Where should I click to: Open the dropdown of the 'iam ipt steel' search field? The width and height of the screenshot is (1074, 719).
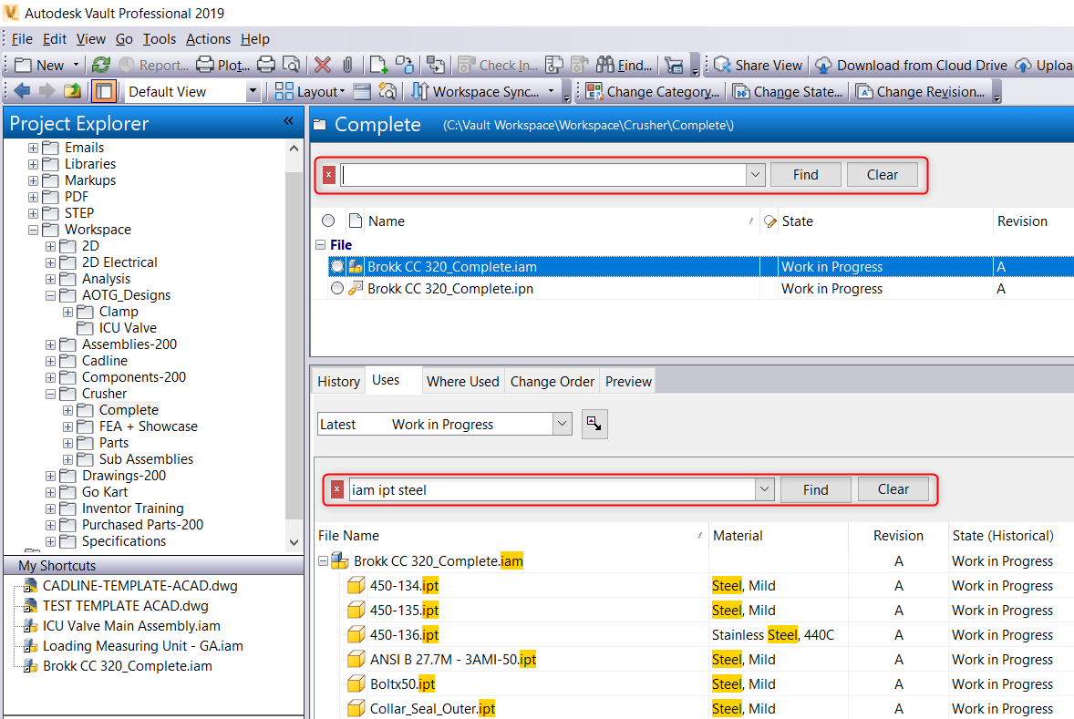tap(764, 489)
